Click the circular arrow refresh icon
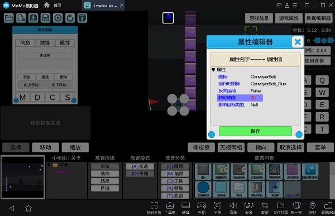The height and width of the screenshot is (216, 335). click(x=70, y=18)
